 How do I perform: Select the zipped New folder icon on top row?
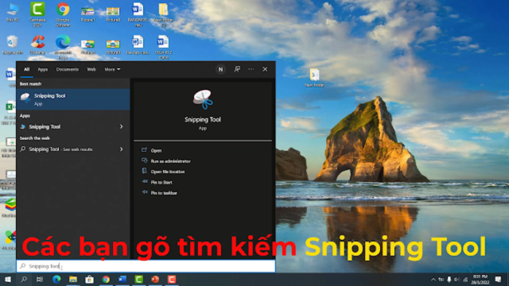(x=163, y=15)
